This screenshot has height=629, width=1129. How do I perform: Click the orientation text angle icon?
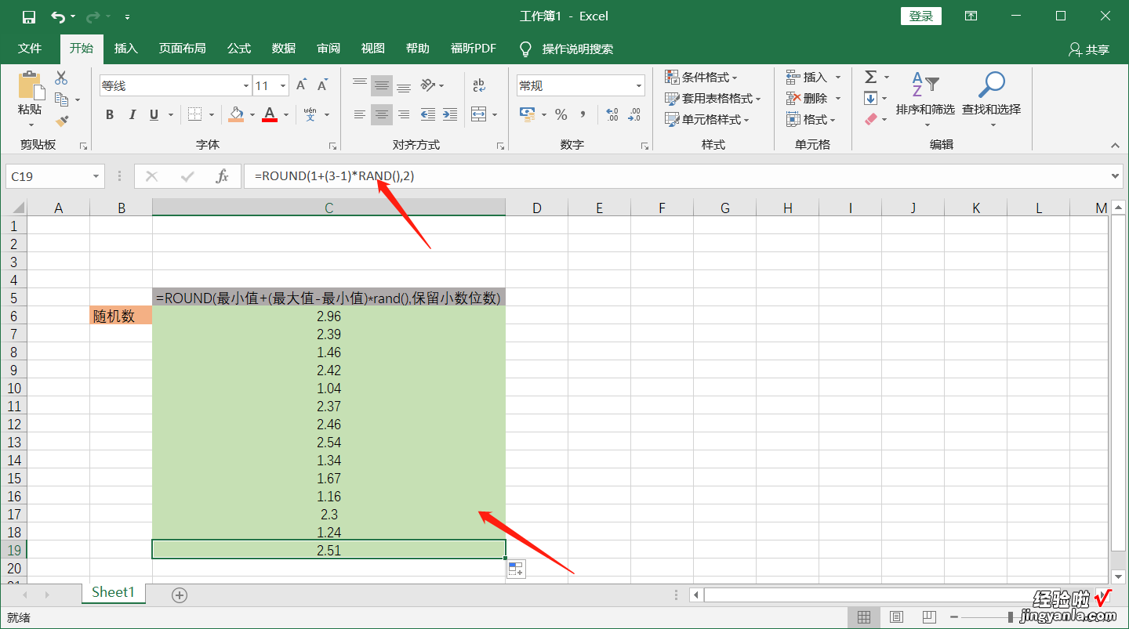coord(427,85)
